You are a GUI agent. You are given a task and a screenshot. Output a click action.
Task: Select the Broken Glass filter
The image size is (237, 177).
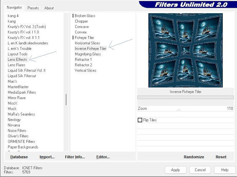85,16
